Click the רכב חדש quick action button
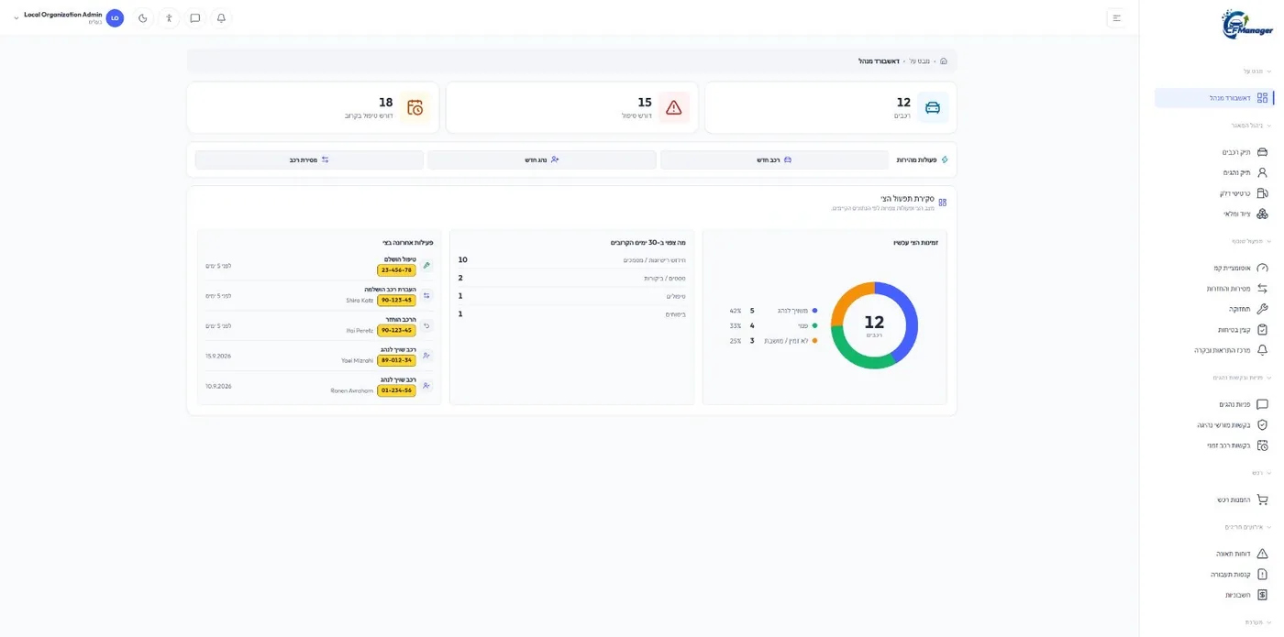The height and width of the screenshot is (637, 1284). click(774, 159)
